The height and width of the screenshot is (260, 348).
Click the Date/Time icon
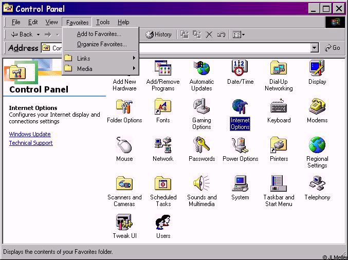[x=240, y=68]
